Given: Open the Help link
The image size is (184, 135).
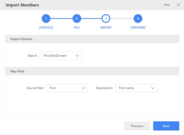Looking at the screenshot, I should (x=167, y=5).
